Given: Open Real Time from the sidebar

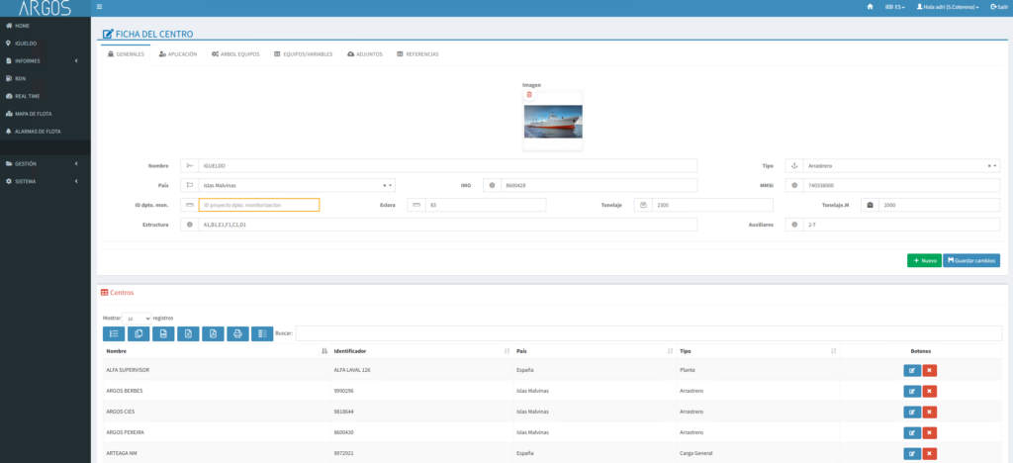Looking at the screenshot, I should (27, 96).
